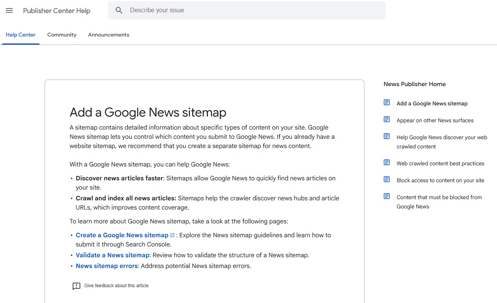The height and width of the screenshot is (303, 497).
Task: Click article icon beside Content that must be blocked
Action: [387, 196]
